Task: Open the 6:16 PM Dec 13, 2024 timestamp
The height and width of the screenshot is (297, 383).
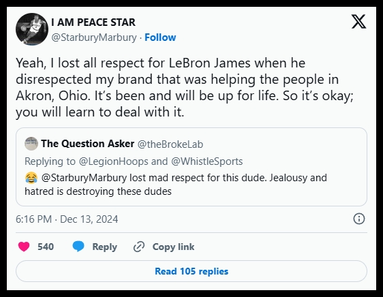Action: point(67,219)
